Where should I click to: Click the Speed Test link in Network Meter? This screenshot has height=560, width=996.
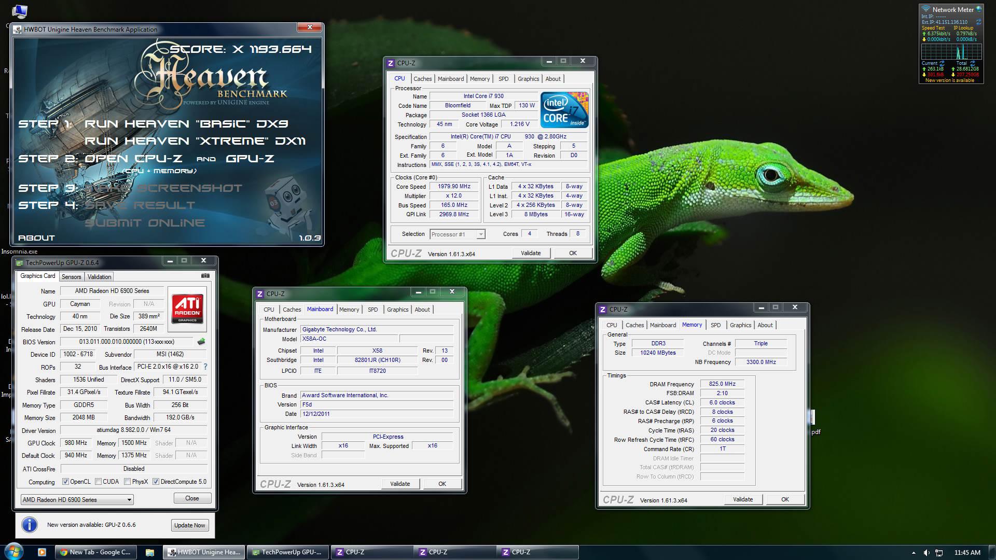click(933, 28)
